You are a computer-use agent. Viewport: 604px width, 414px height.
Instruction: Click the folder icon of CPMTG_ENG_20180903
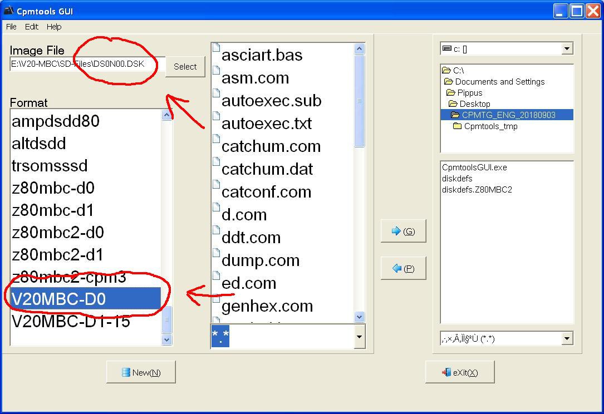[455, 115]
